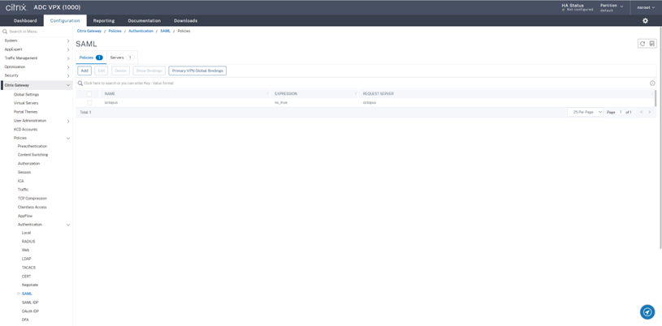Click the Add button
The width and height of the screenshot is (662, 326).
click(x=84, y=71)
